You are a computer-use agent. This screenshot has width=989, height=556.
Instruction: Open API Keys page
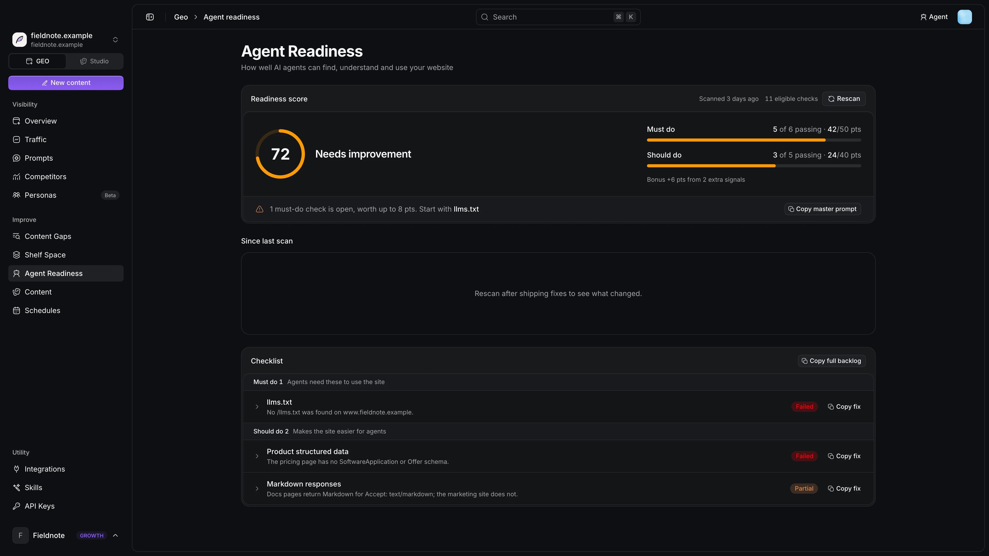(x=66, y=506)
